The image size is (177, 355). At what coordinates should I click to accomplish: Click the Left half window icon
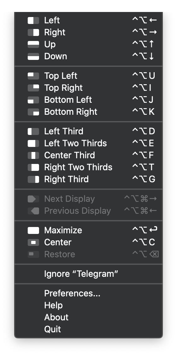click(x=33, y=20)
